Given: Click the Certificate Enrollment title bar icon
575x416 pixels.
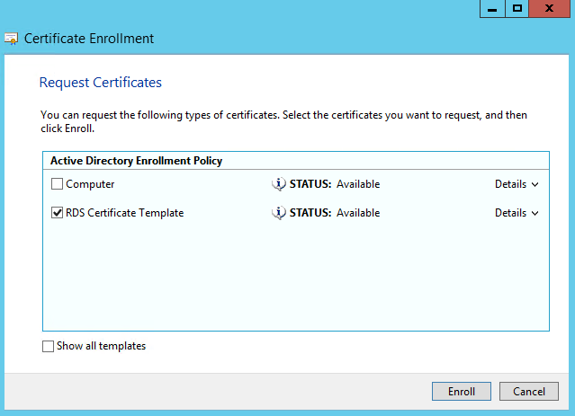Looking at the screenshot, I should coord(11,39).
